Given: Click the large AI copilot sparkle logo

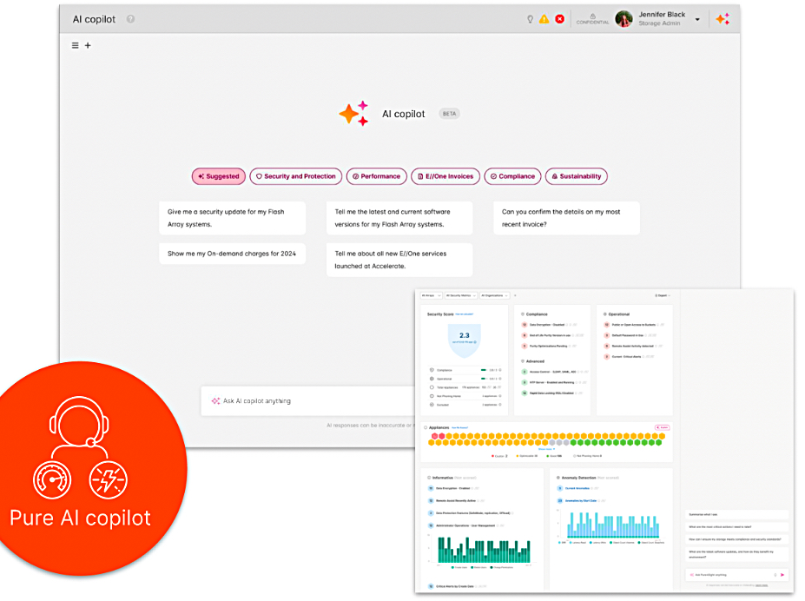Looking at the screenshot, I should coord(353,114).
